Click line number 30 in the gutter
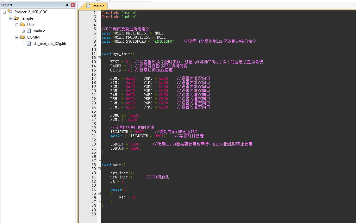356x223 pixels. click(94, 132)
